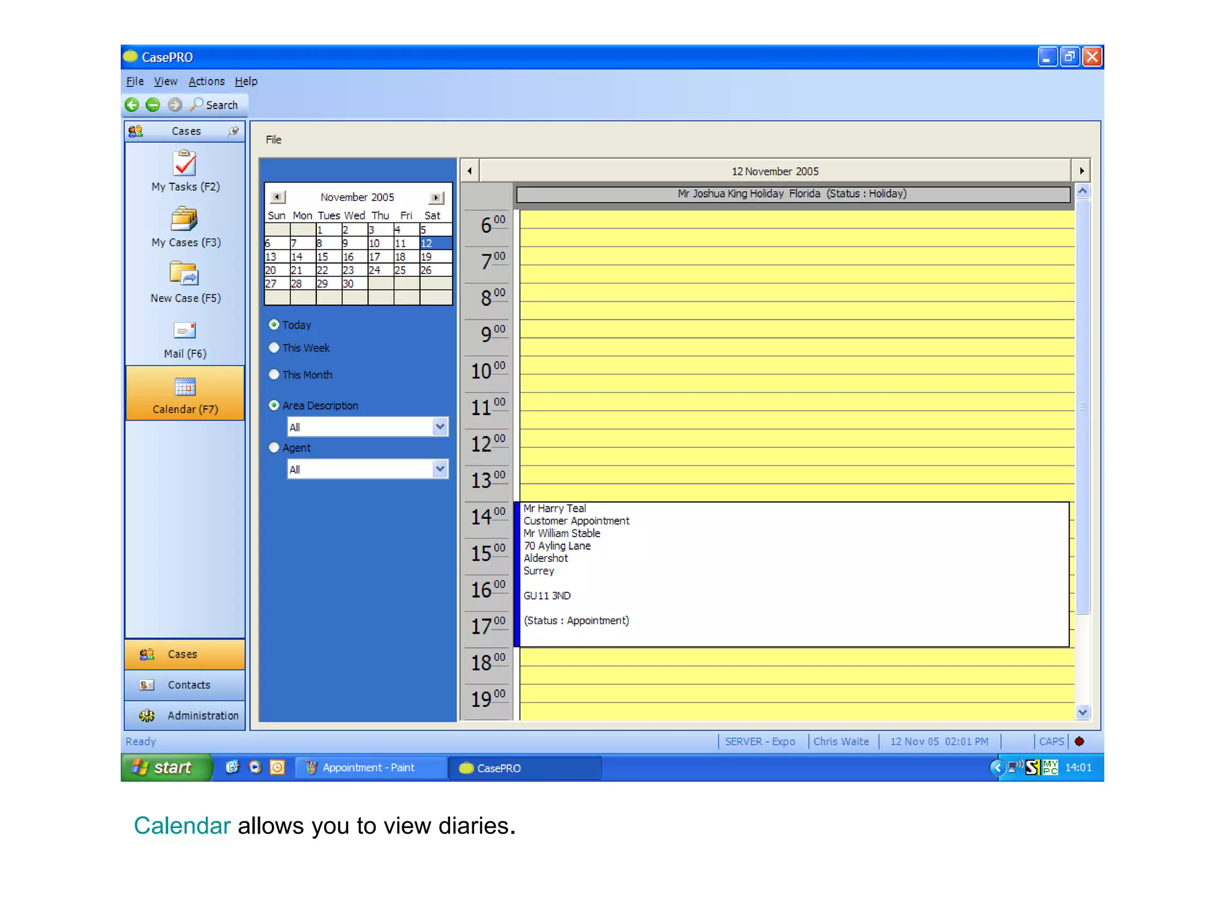
Task: Switch to Administration group
Action: [x=185, y=715]
